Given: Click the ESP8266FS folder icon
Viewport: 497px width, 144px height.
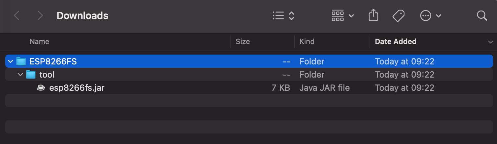Looking at the screenshot, I should [21, 61].
